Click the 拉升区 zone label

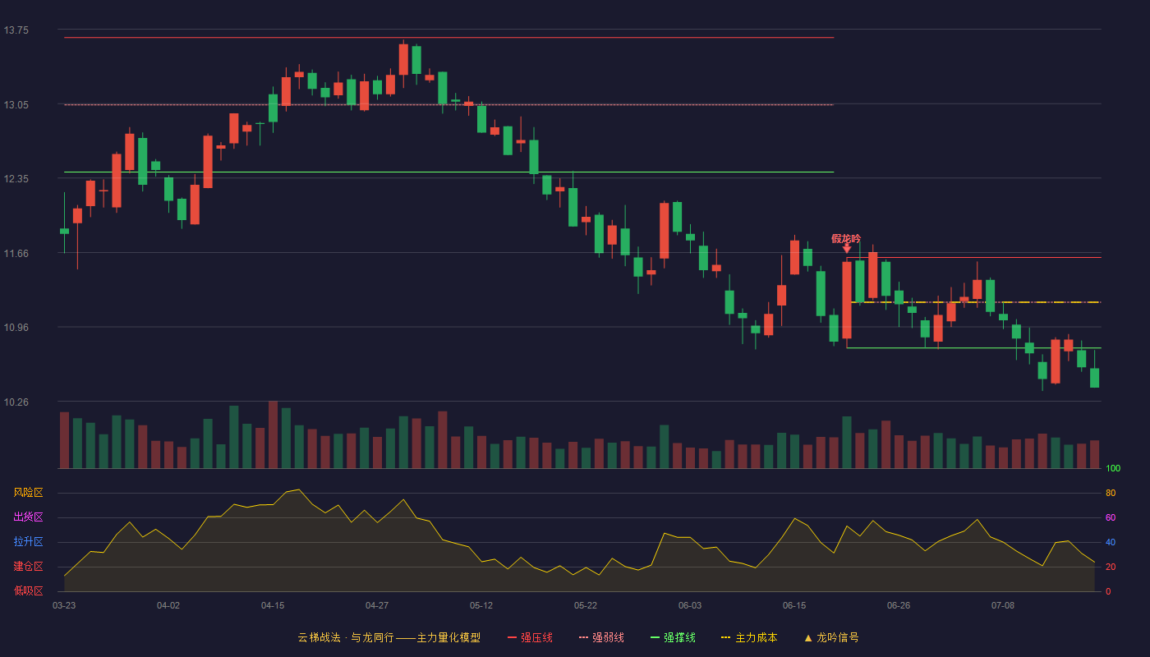[28, 542]
